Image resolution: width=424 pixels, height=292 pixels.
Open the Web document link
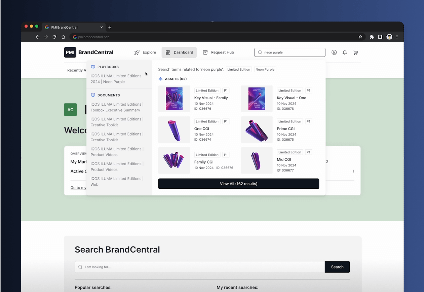tap(117, 182)
